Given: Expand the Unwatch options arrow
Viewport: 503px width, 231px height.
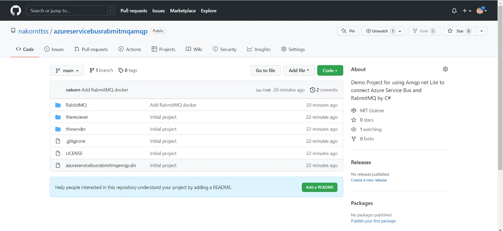Looking at the screenshot, I should [x=401, y=31].
